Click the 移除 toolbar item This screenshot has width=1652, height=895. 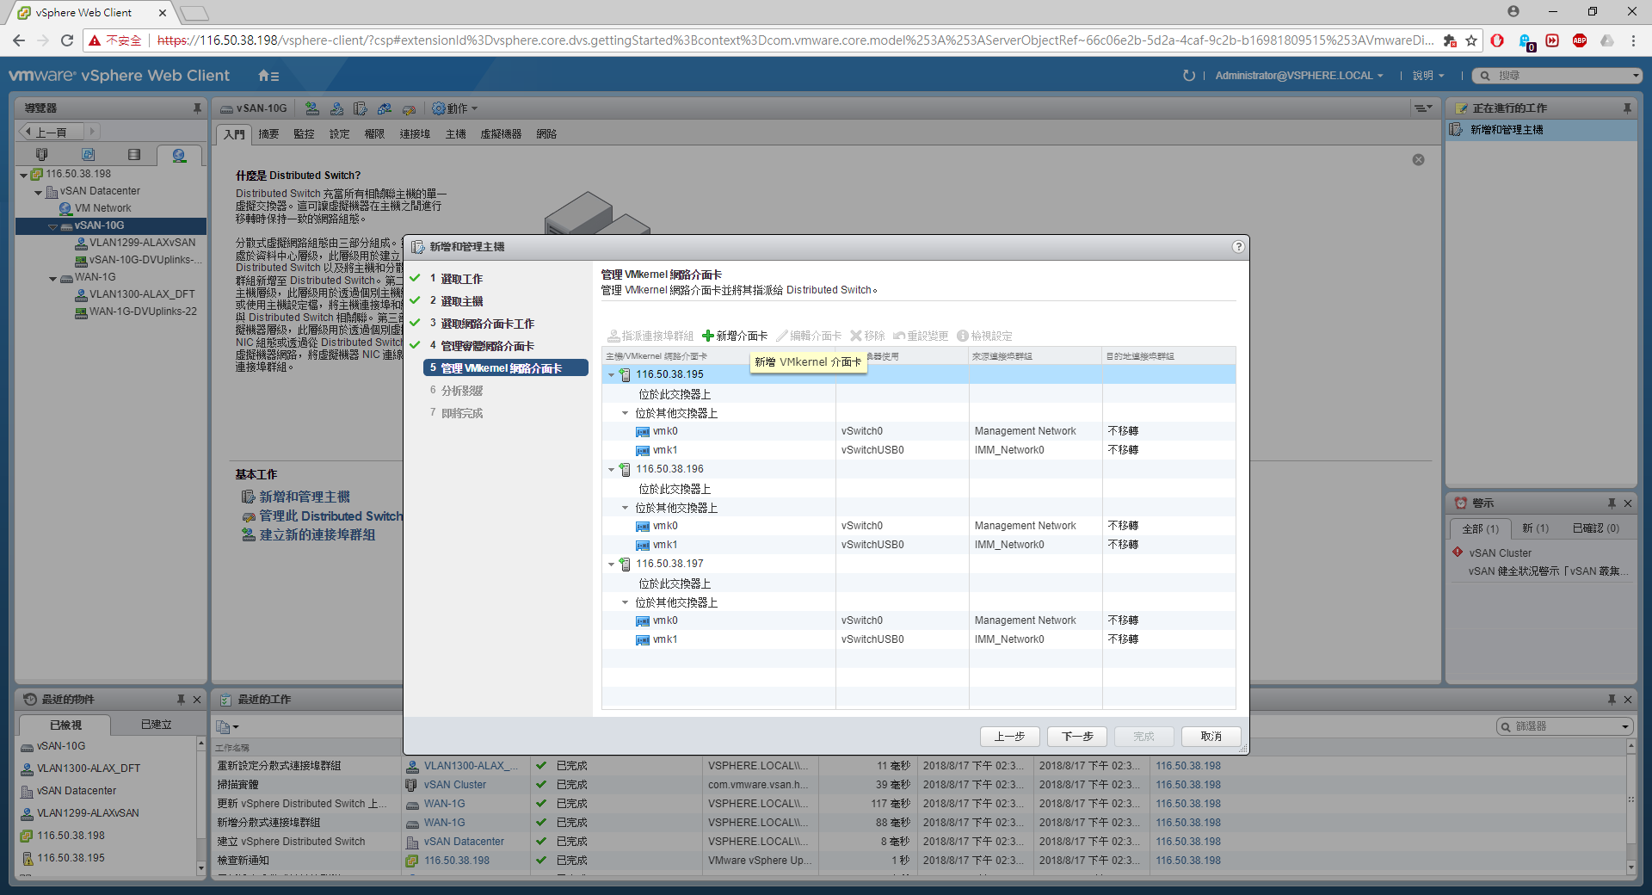point(867,336)
